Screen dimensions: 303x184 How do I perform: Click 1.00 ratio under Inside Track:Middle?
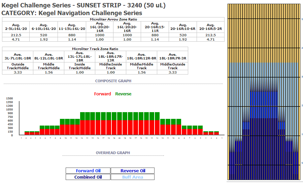[x=79, y=73]
